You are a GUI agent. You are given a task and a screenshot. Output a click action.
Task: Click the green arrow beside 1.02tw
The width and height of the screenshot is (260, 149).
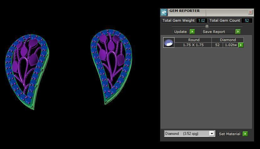(x=241, y=45)
